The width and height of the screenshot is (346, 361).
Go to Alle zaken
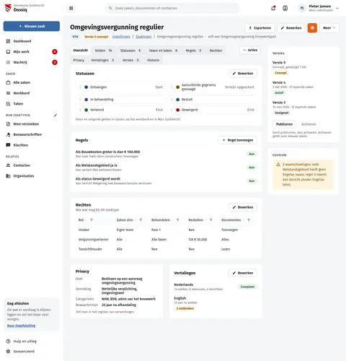tap(32, 82)
